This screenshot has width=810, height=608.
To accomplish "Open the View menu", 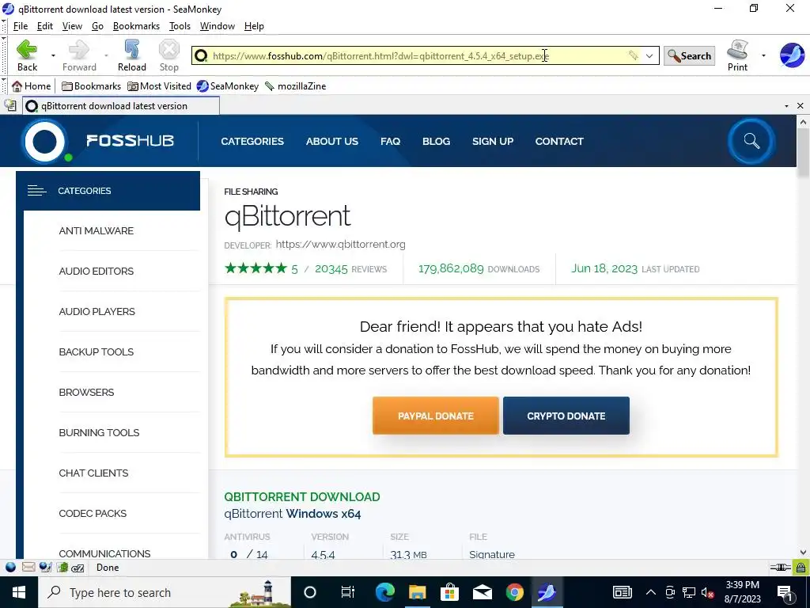I will pos(72,26).
